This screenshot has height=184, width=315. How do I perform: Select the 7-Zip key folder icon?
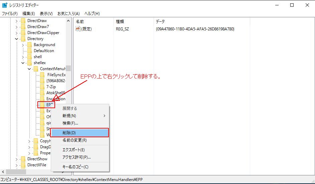[42, 87]
